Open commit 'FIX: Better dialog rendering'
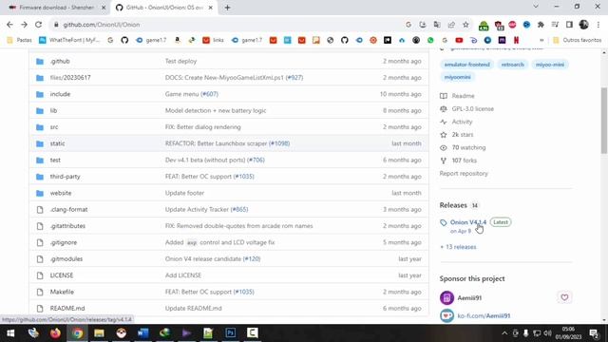 tap(202, 127)
